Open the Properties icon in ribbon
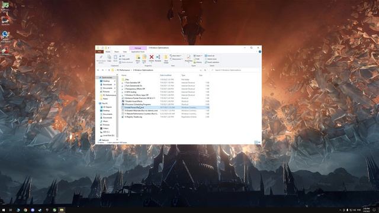Image resolution: width=379 pixels, height=213 pixels. pyautogui.click(x=188, y=58)
